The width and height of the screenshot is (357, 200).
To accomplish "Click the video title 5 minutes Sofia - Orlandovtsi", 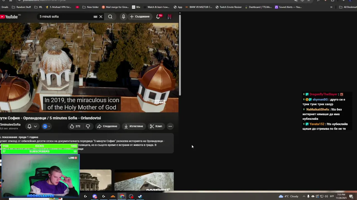I will (x=50, y=118).
